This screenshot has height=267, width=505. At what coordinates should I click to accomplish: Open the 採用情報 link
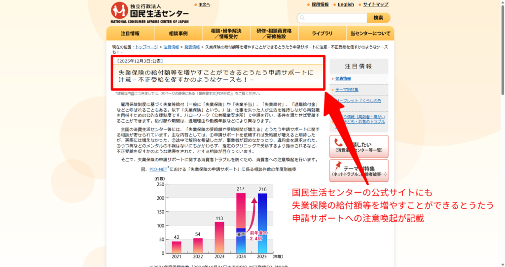(320, 4)
